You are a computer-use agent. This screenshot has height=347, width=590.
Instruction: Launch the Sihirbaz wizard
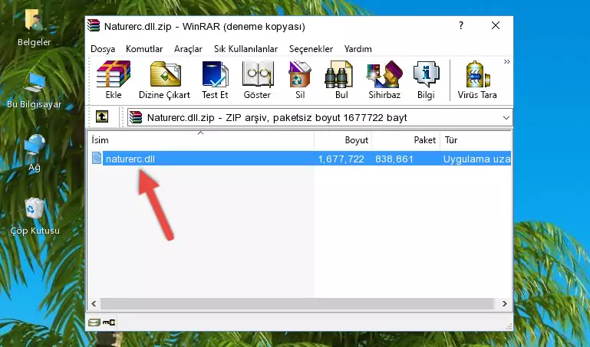click(x=384, y=80)
